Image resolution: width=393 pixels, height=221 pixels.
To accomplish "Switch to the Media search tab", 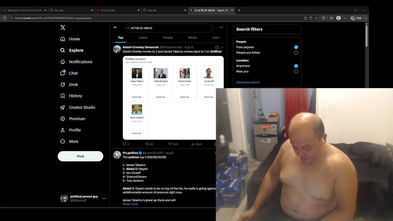I will (193, 37).
